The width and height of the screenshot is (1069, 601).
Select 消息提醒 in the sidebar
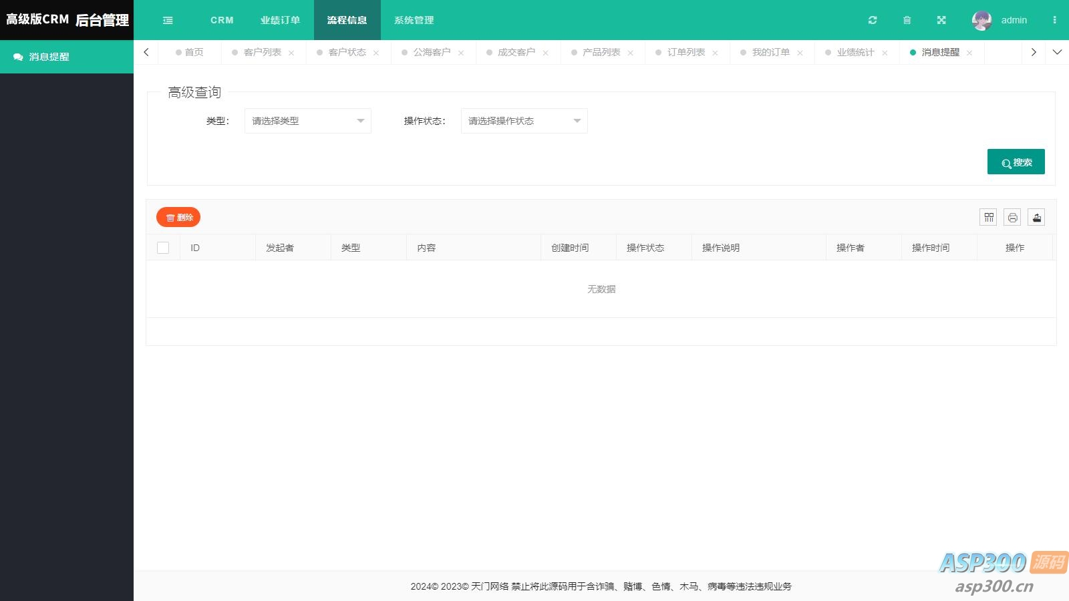coord(49,57)
